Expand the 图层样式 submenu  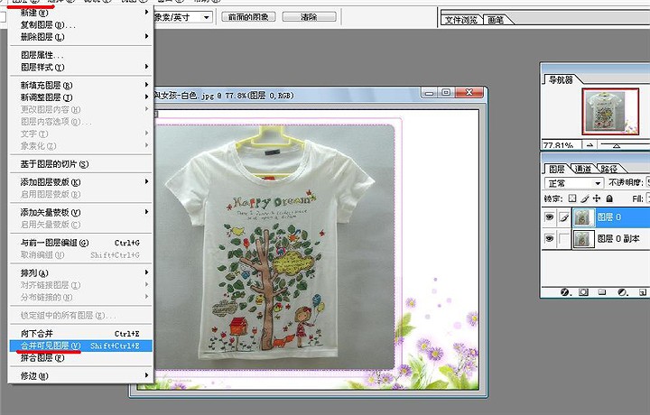(x=146, y=66)
